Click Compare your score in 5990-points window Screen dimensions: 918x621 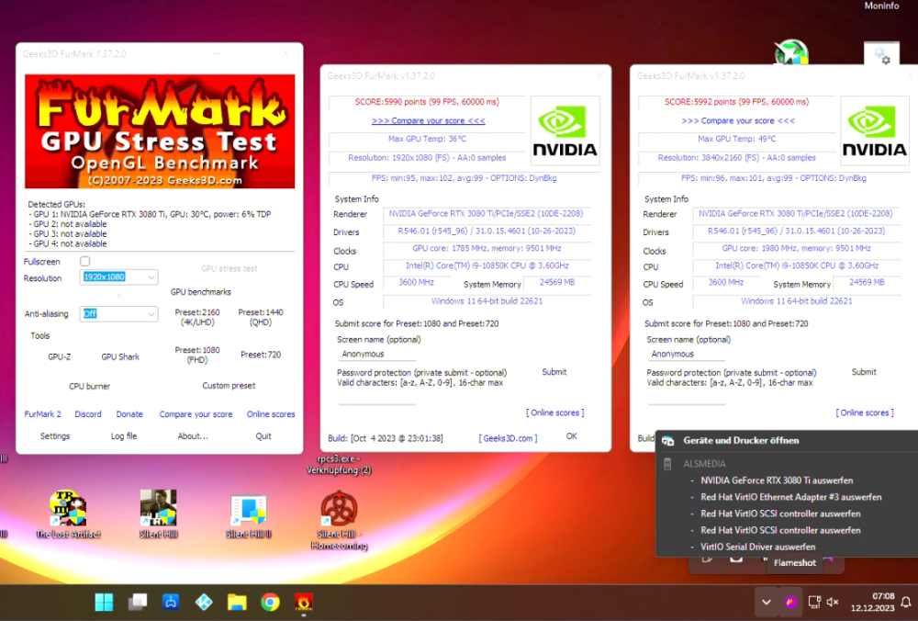429,120
